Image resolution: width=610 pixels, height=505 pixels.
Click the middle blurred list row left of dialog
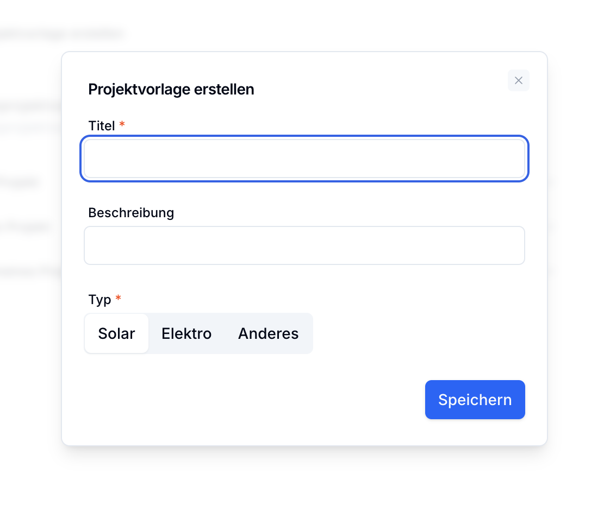click(27, 227)
